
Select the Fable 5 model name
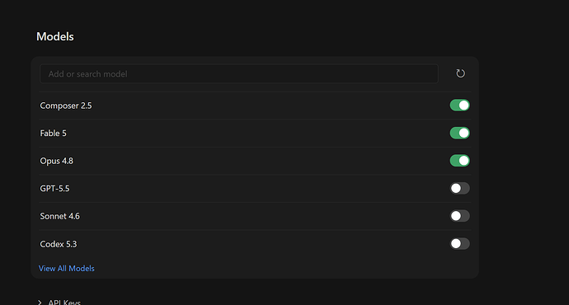click(x=53, y=133)
